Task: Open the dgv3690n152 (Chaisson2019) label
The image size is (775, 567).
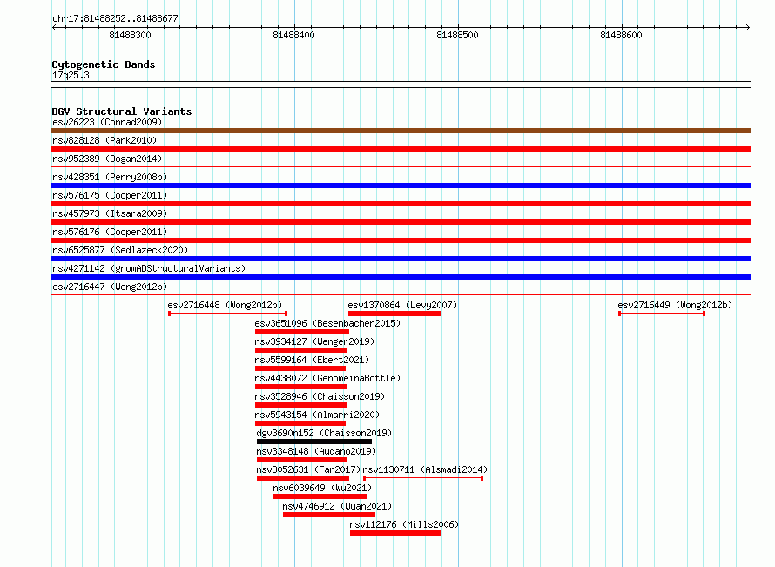Action: pyautogui.click(x=324, y=433)
